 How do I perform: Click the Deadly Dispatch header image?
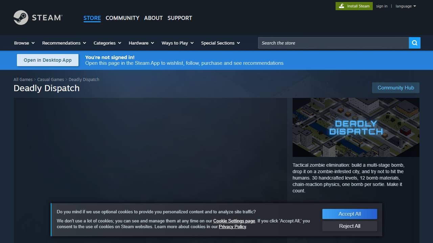coord(356,127)
